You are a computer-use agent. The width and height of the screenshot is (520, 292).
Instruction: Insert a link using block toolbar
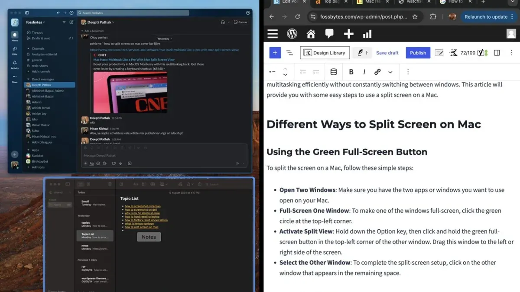377,72
